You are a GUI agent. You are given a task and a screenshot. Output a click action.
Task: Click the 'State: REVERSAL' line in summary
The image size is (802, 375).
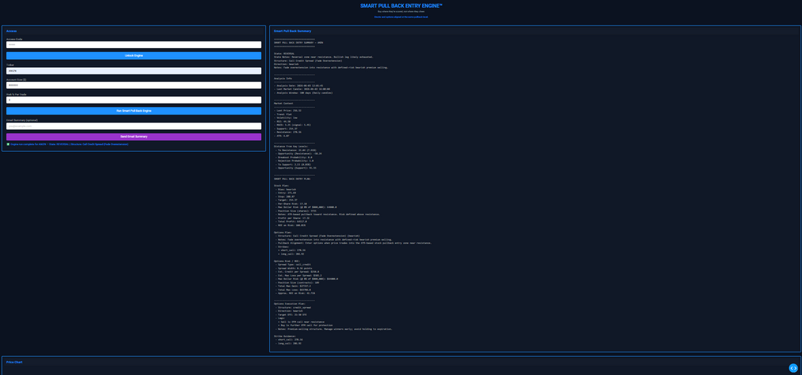285,53
